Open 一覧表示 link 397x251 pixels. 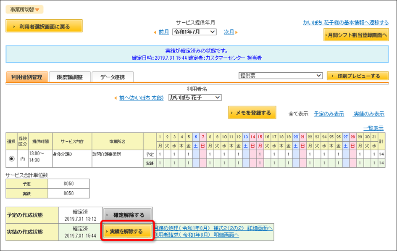(373, 128)
